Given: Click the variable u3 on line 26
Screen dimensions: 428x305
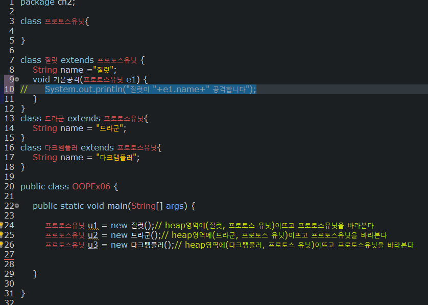Looking at the screenshot, I should coord(93,245).
